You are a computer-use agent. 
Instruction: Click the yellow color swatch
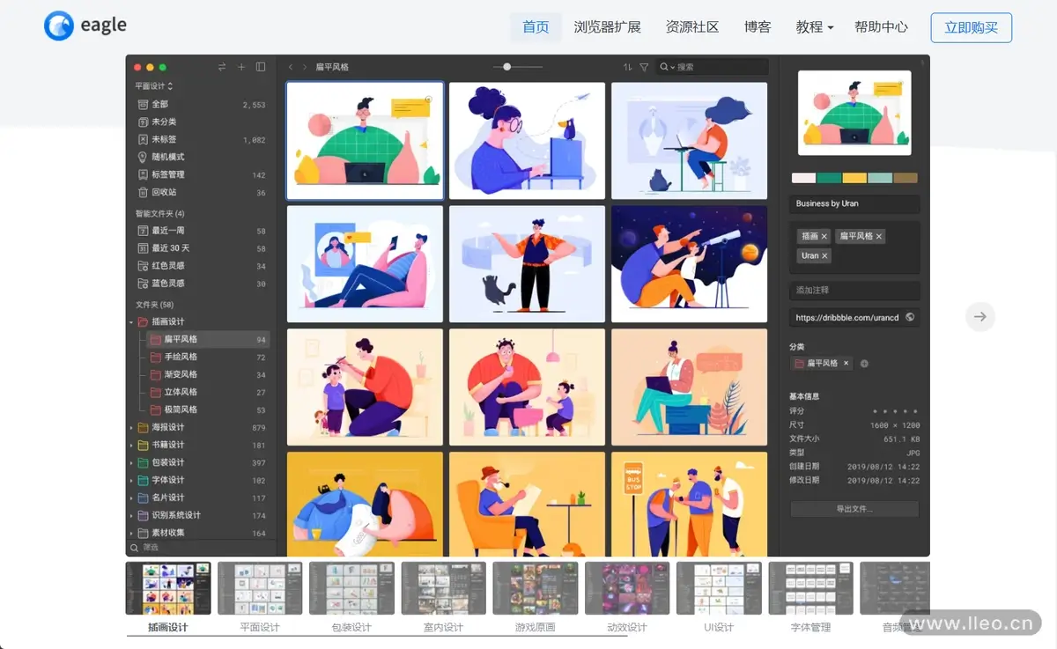point(854,178)
